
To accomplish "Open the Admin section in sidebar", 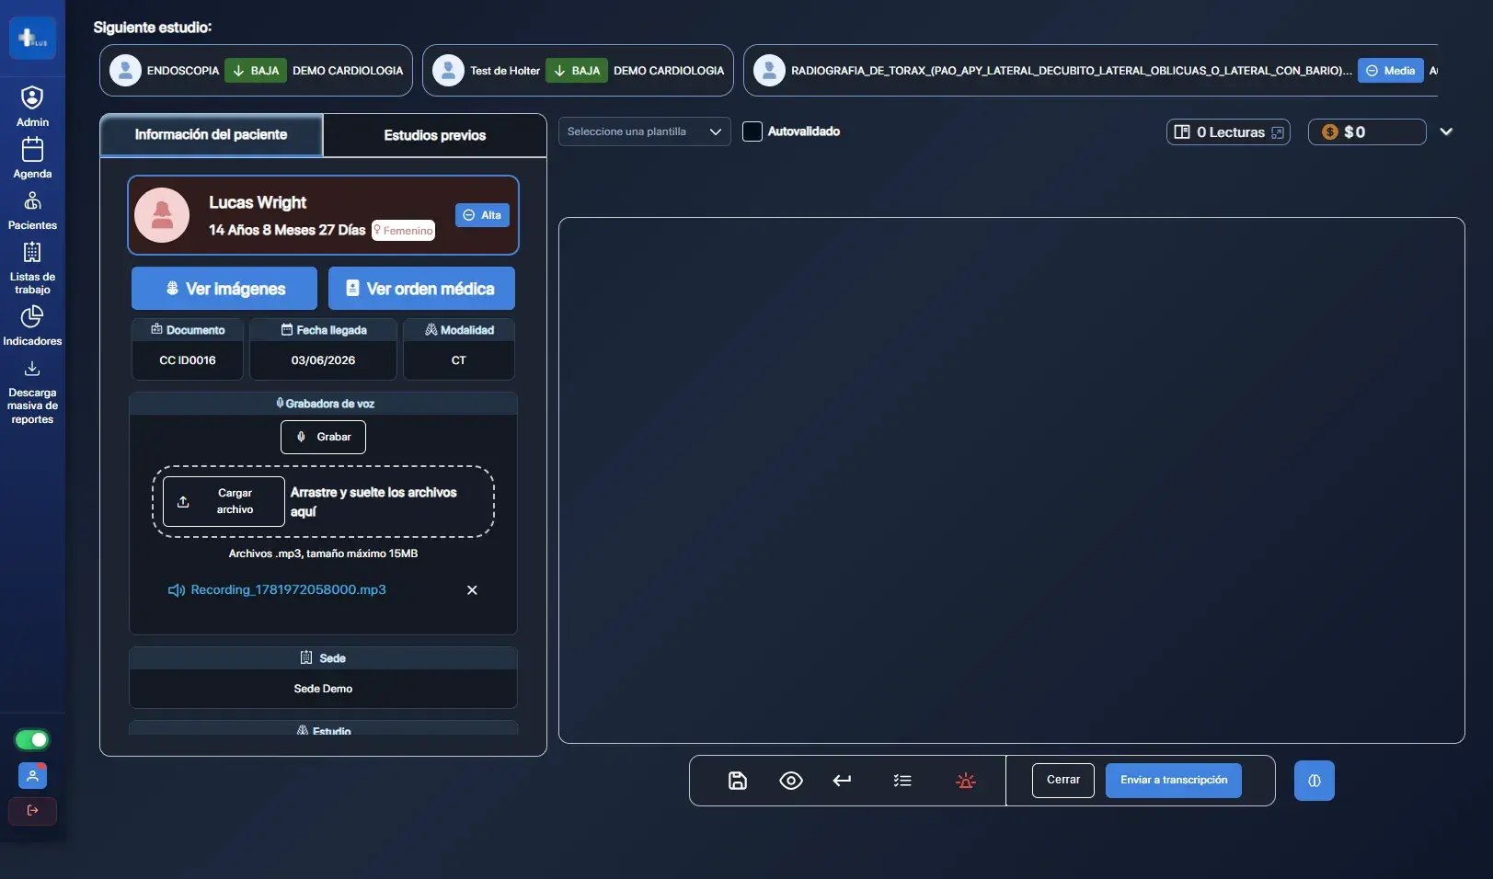I will coord(32,107).
